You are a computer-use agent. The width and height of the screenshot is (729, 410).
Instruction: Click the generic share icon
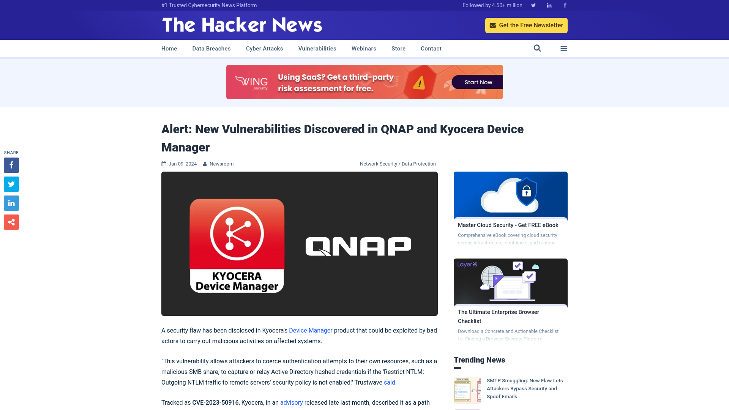pyautogui.click(x=11, y=222)
